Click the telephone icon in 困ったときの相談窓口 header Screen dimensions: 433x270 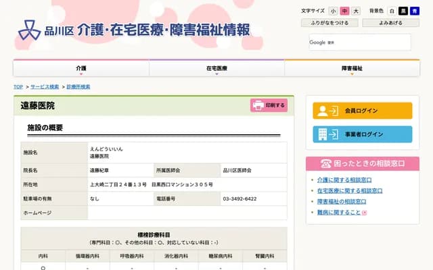(x=327, y=163)
